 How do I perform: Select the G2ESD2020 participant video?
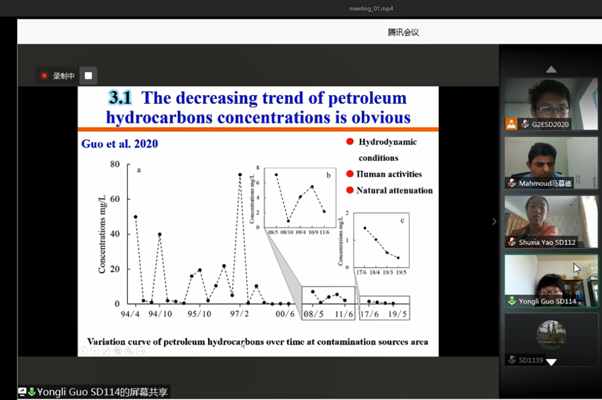tap(551, 104)
